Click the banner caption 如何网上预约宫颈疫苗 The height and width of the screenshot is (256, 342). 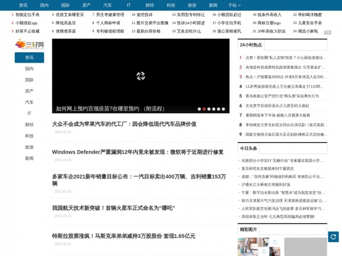click(x=111, y=109)
